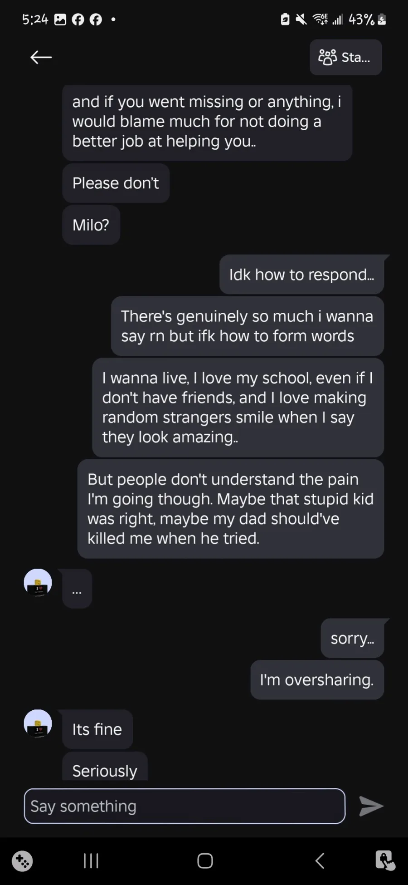Screen dimensions: 408x885
Task: Tap the back arrow icon
Action: point(41,57)
